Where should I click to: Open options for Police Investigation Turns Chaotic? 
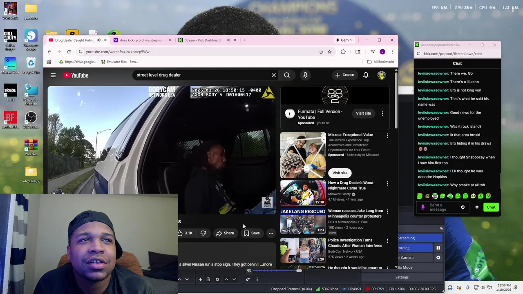pos(387,241)
